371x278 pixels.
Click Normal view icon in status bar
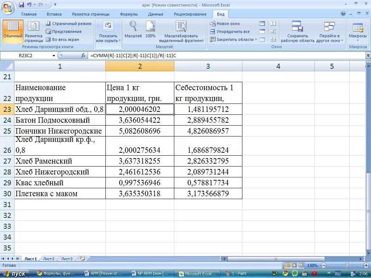(287, 265)
